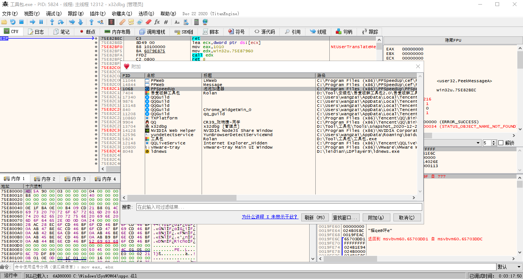
Task: Switch to the 内存布局 tab
Action: [117, 32]
